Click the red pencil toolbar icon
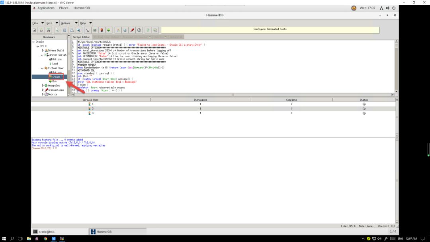This screenshot has width=430, height=242. point(132,30)
